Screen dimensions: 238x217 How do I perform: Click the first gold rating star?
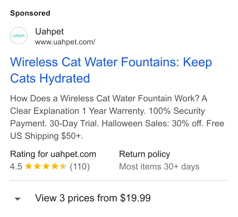point(28,166)
